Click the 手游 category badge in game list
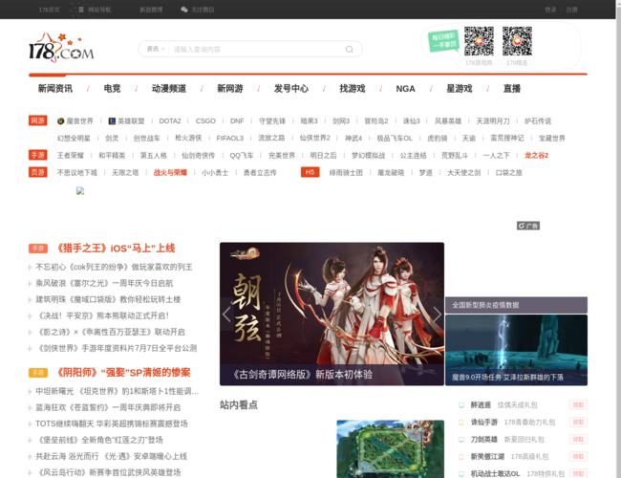This screenshot has width=621, height=478. click(x=38, y=155)
